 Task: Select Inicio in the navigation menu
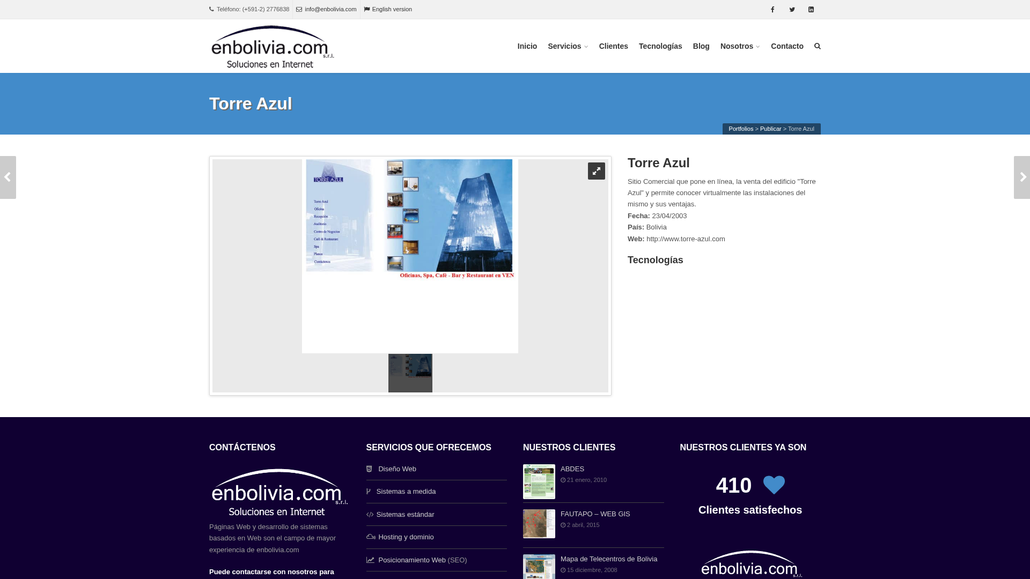(527, 46)
